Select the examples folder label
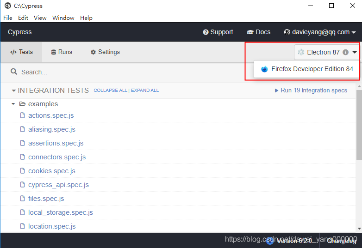Viewport: 362px width, 248px height. tap(43, 104)
